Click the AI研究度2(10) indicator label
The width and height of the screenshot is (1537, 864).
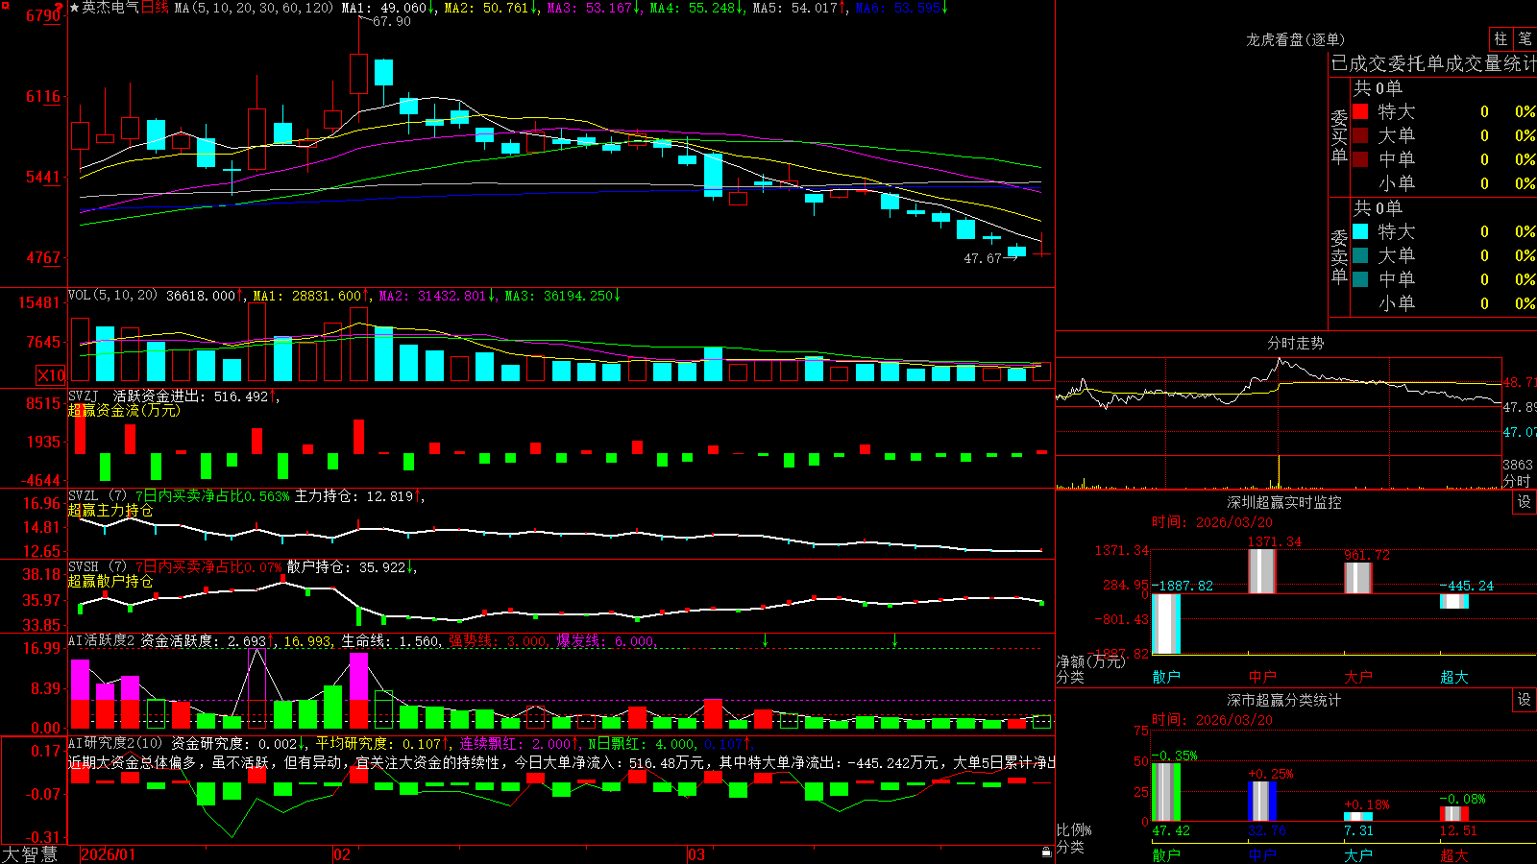tap(115, 743)
